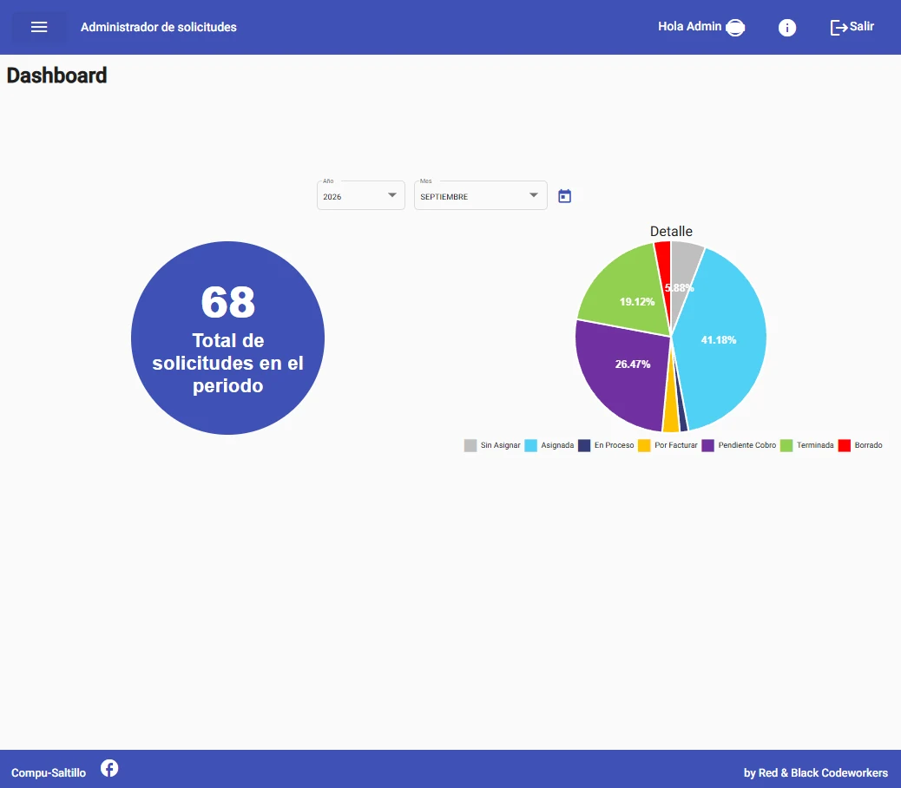Click the Administrador de solicitudes title
Image resolution: width=901 pixels, height=788 pixels.
159,27
